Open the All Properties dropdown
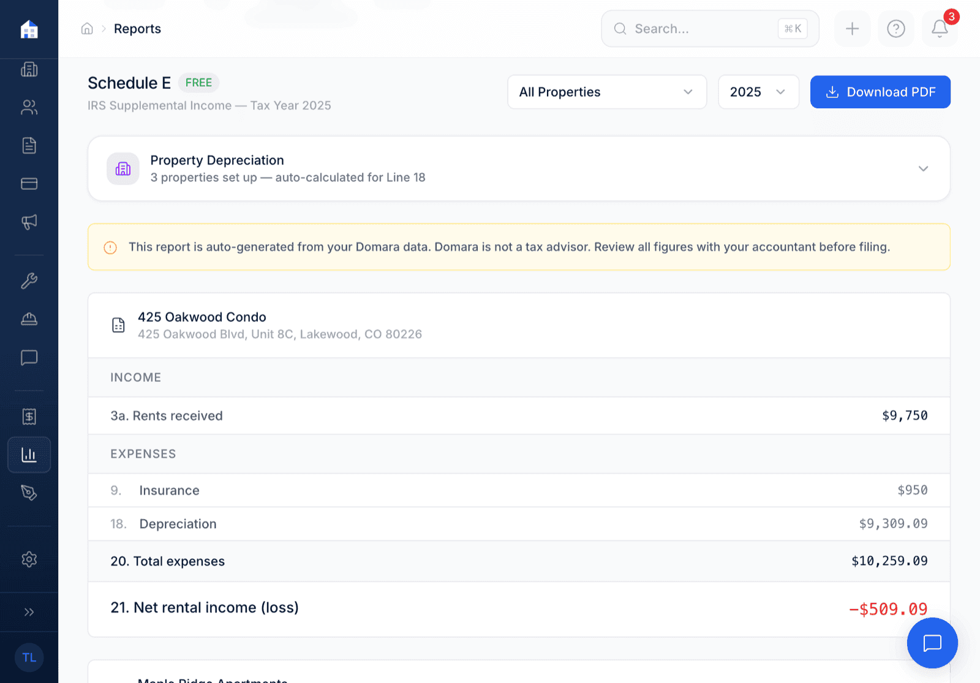Viewport: 980px width, 683px height. point(606,92)
